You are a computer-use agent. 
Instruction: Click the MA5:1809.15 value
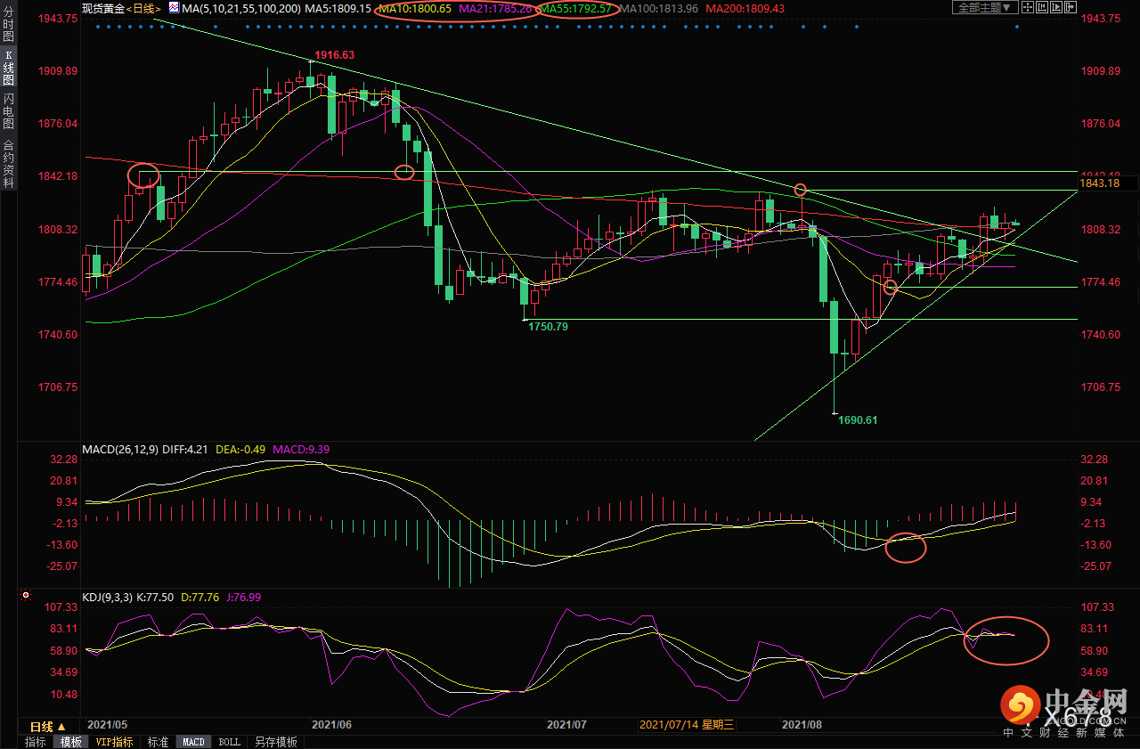[x=338, y=8]
